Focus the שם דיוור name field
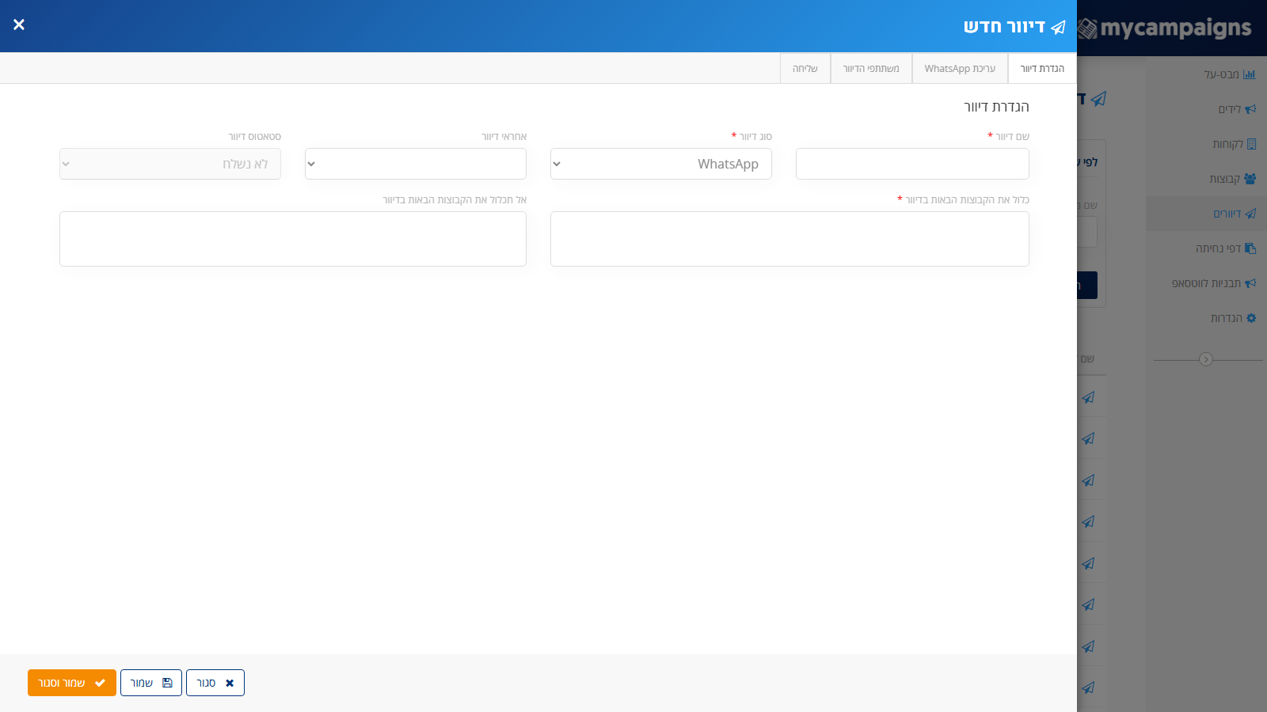The width and height of the screenshot is (1267, 712). (912, 164)
